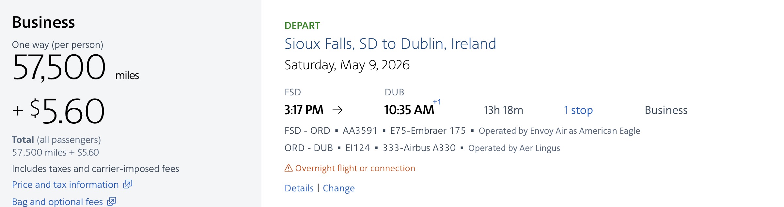Click the external link icon next to Bag and optional fees
The width and height of the screenshot is (784, 207).
tap(111, 201)
